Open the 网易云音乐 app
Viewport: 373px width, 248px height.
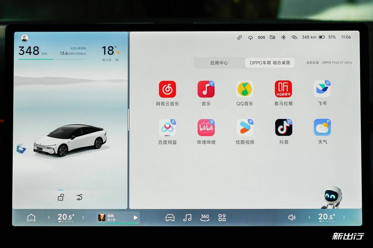(x=168, y=89)
